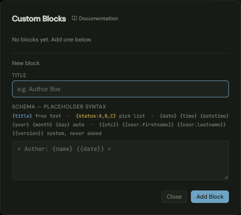This screenshot has height=215, width=241.
Task: Click the {{user.lastname}} token
Action: [x=201, y=124]
